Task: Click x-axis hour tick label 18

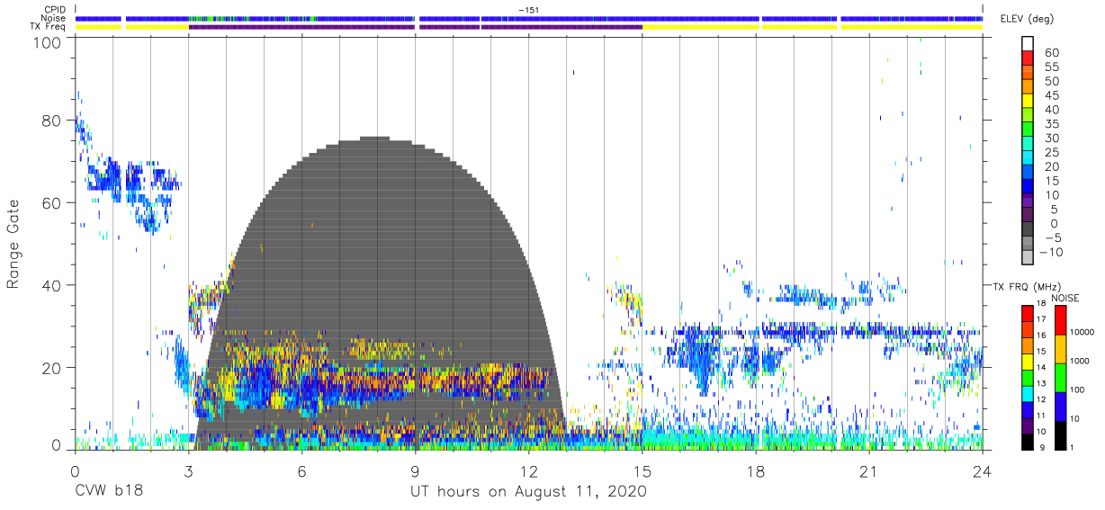Action: [756, 471]
